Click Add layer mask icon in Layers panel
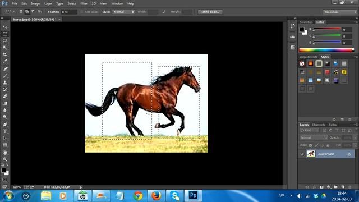Viewport: 359px width, 202px height. tap(321, 187)
